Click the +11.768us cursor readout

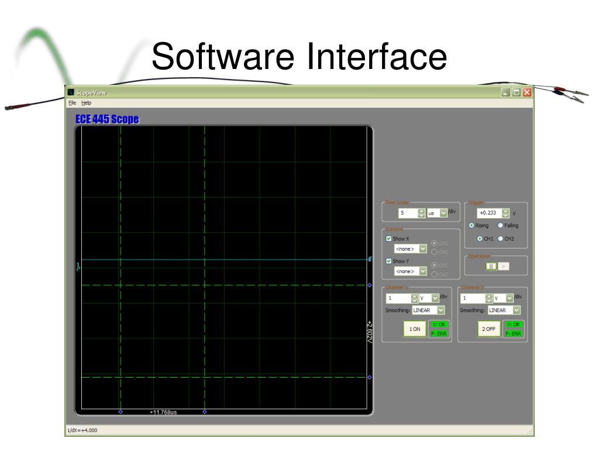coord(163,412)
